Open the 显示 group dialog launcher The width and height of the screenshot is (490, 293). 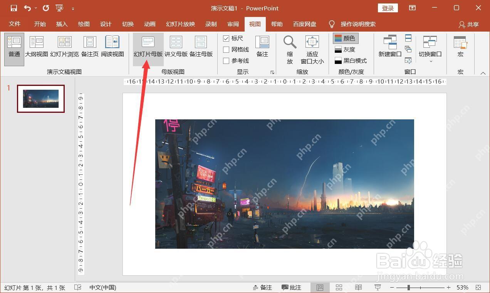coord(272,72)
